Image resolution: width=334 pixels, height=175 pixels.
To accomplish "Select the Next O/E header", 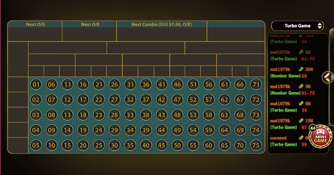I will point(89,24).
